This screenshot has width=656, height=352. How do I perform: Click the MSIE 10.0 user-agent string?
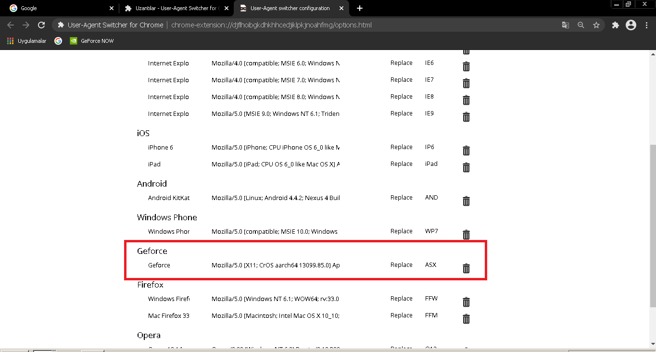click(276, 231)
